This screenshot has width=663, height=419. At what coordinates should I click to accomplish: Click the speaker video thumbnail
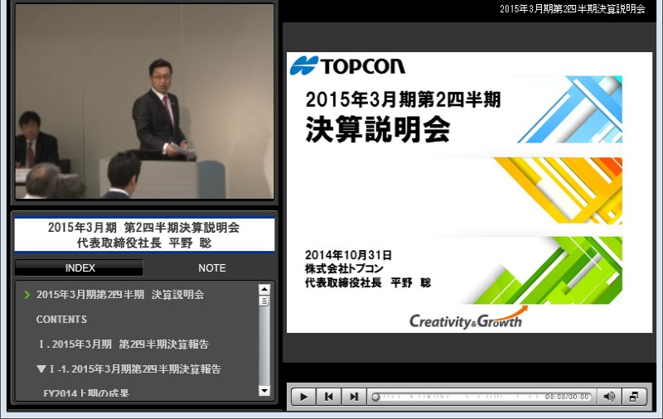(144, 101)
